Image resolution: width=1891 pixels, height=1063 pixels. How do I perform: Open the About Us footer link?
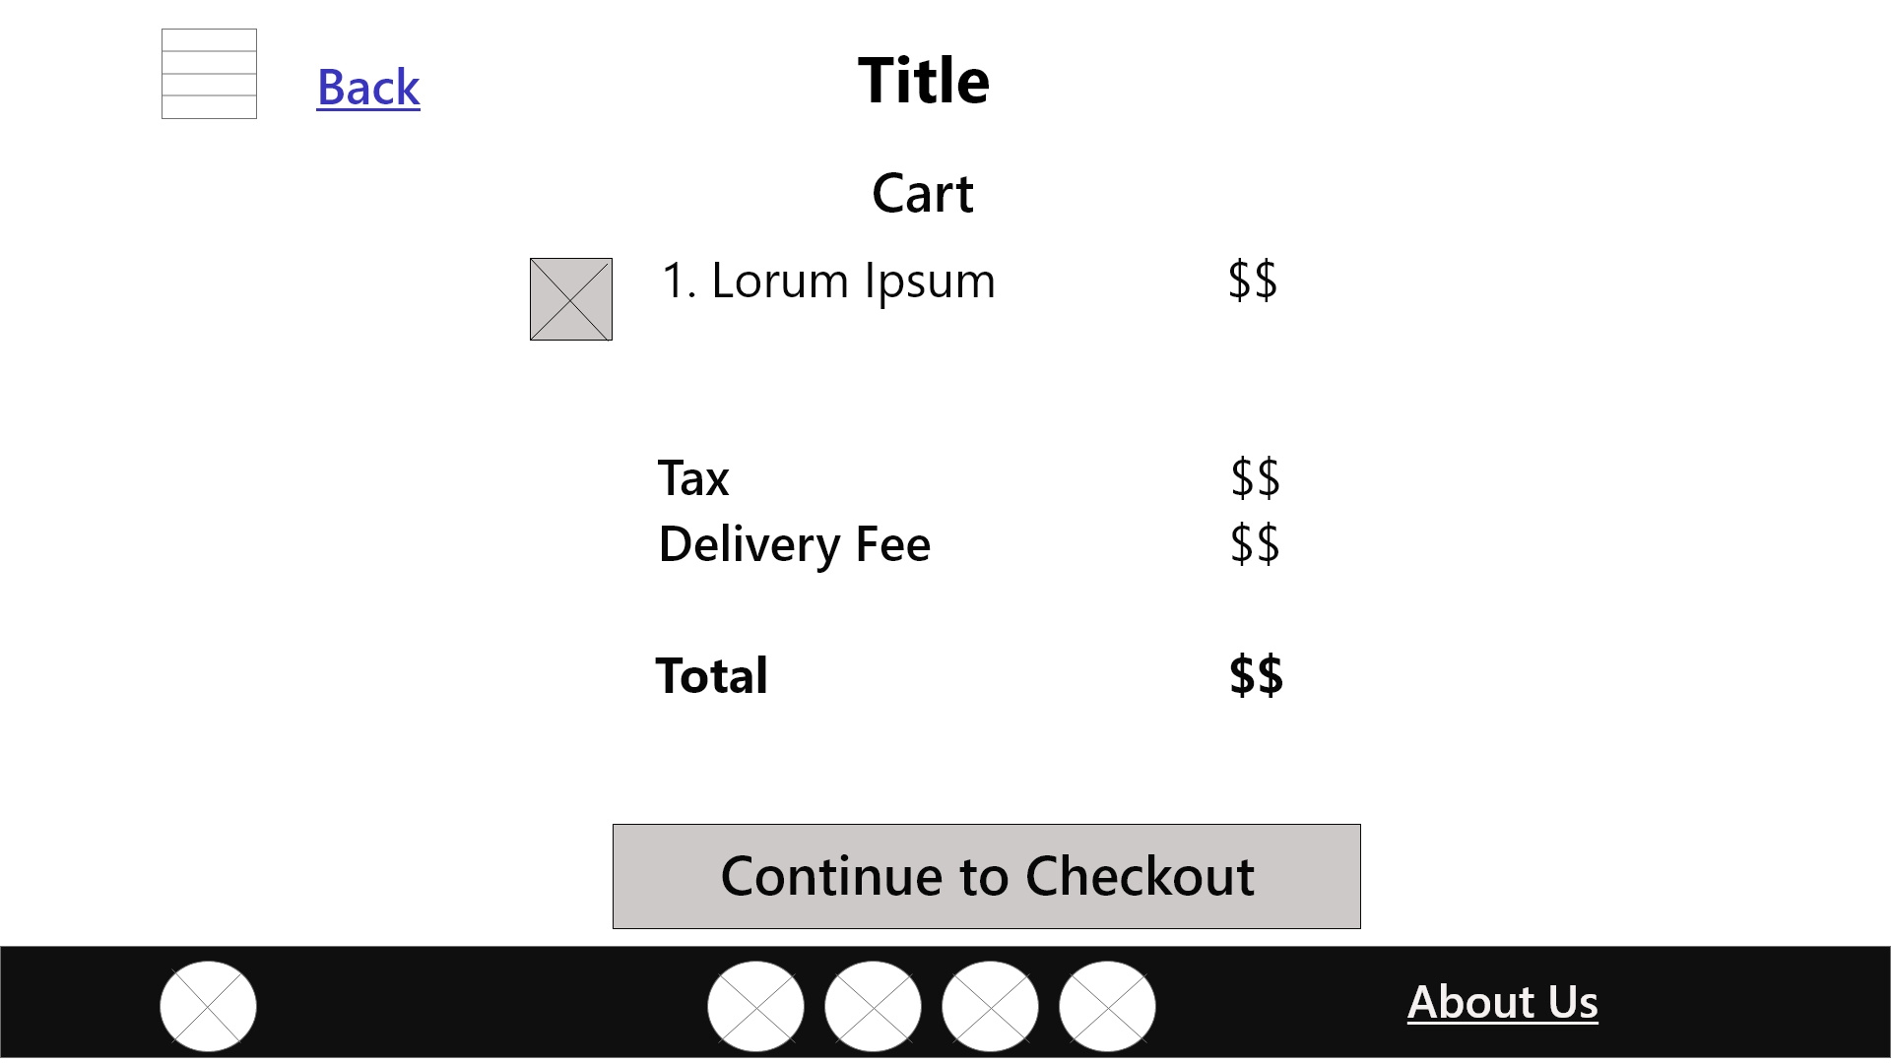point(1502,1002)
